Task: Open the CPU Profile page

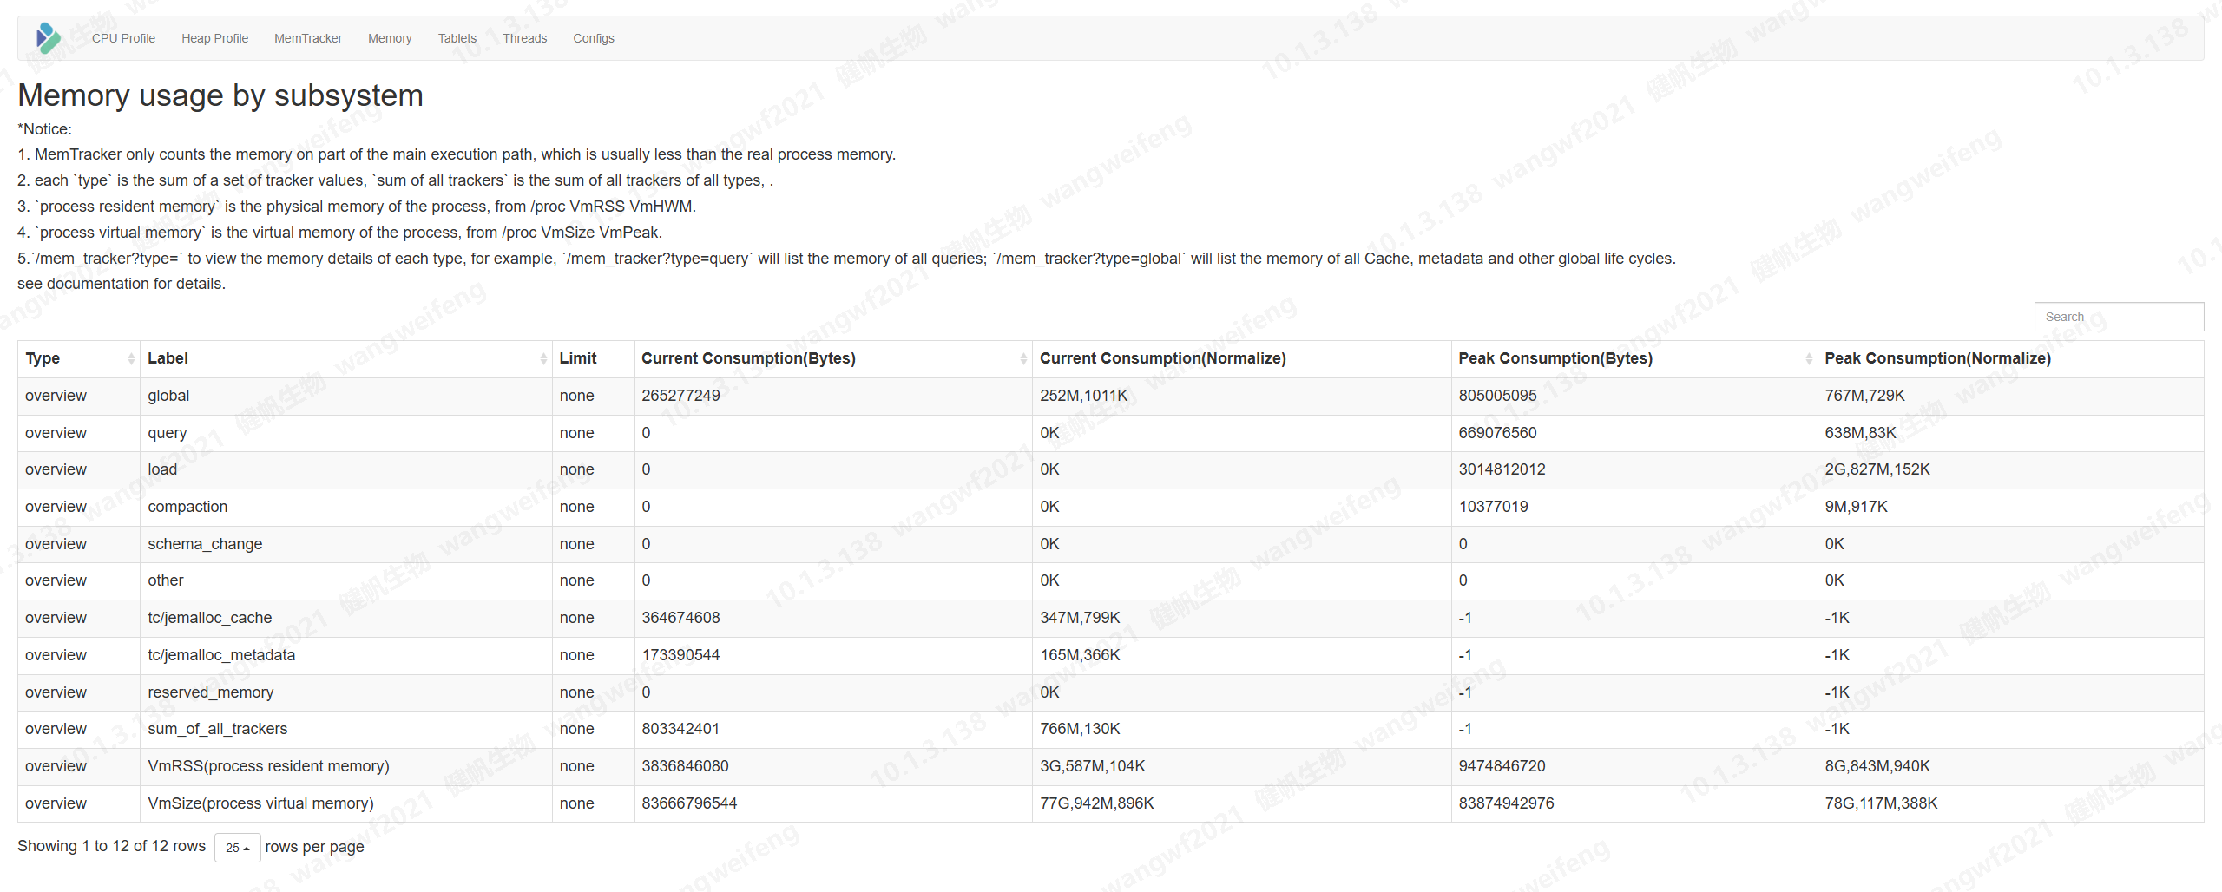Action: 123,38
